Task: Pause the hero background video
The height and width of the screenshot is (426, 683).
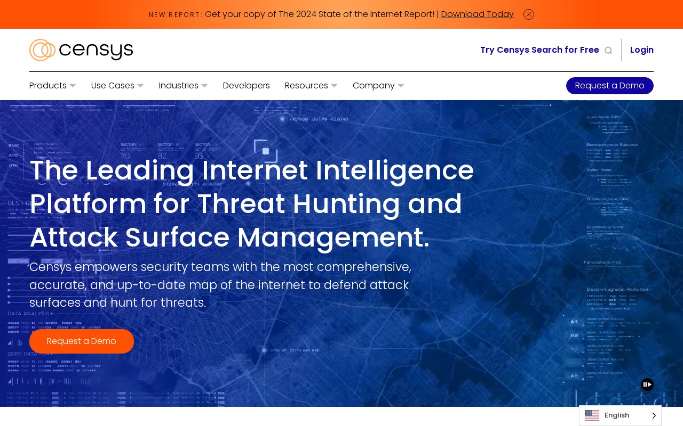Action: [x=647, y=384]
